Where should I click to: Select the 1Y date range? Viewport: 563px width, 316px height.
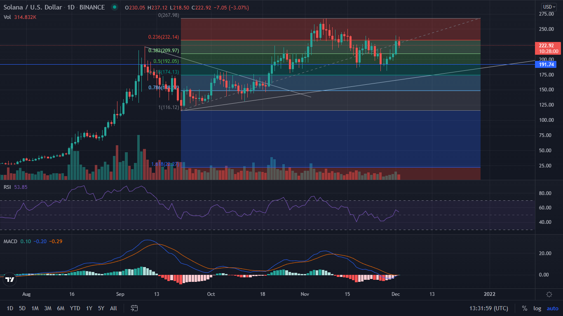(x=89, y=308)
